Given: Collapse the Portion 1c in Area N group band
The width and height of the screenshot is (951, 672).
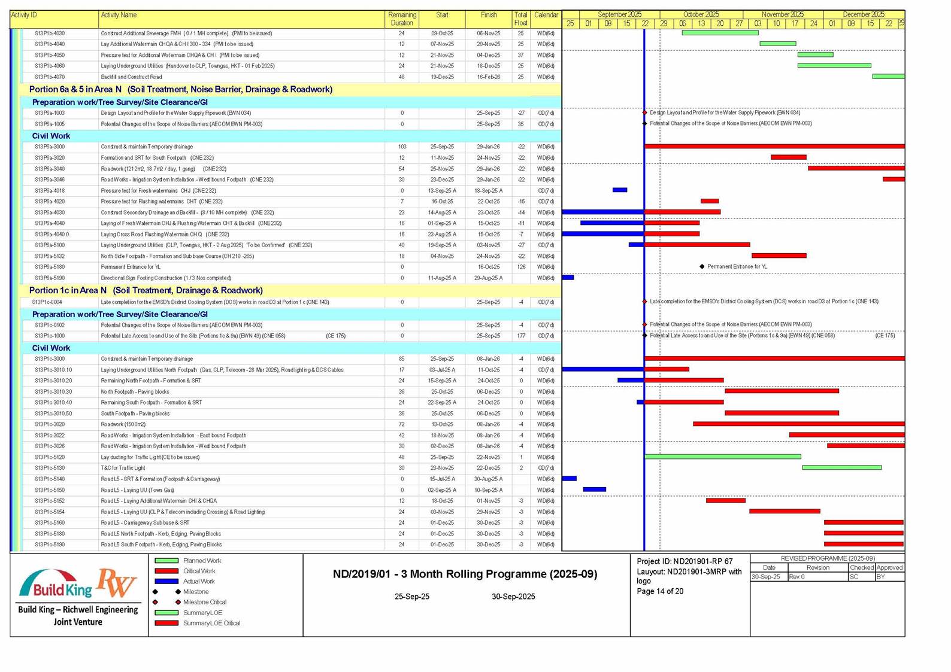Looking at the screenshot, I should click(x=146, y=290).
